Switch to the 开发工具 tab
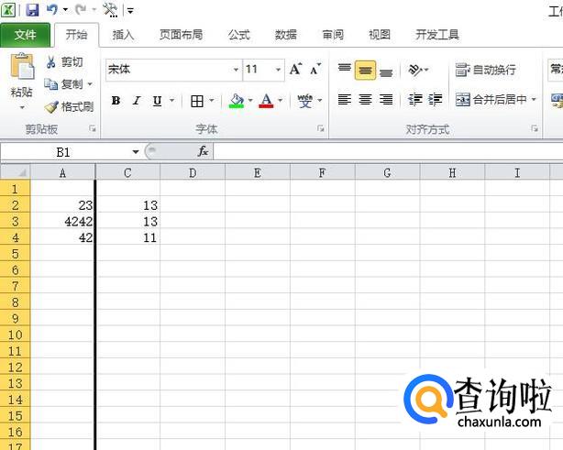The width and height of the screenshot is (563, 450). 437,35
